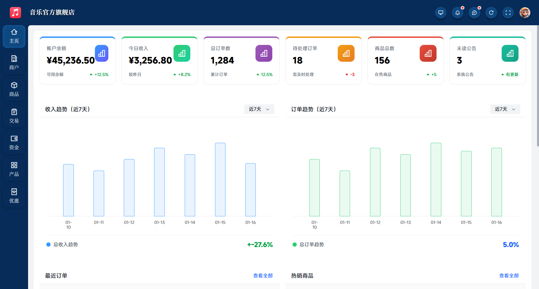
Task: Toggle fullscreen mode icon
Action: [x=508, y=13]
